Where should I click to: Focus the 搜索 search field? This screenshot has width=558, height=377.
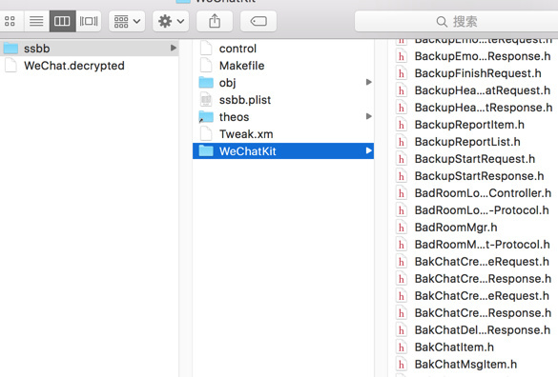[457, 22]
